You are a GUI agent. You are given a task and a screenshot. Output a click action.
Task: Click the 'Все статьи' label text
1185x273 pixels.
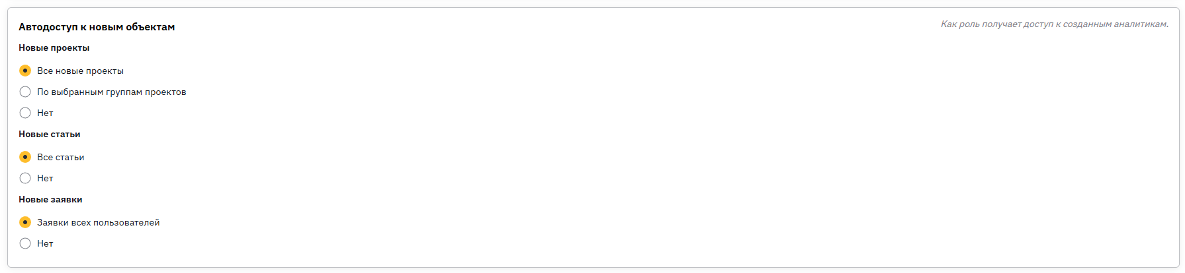[x=61, y=157]
